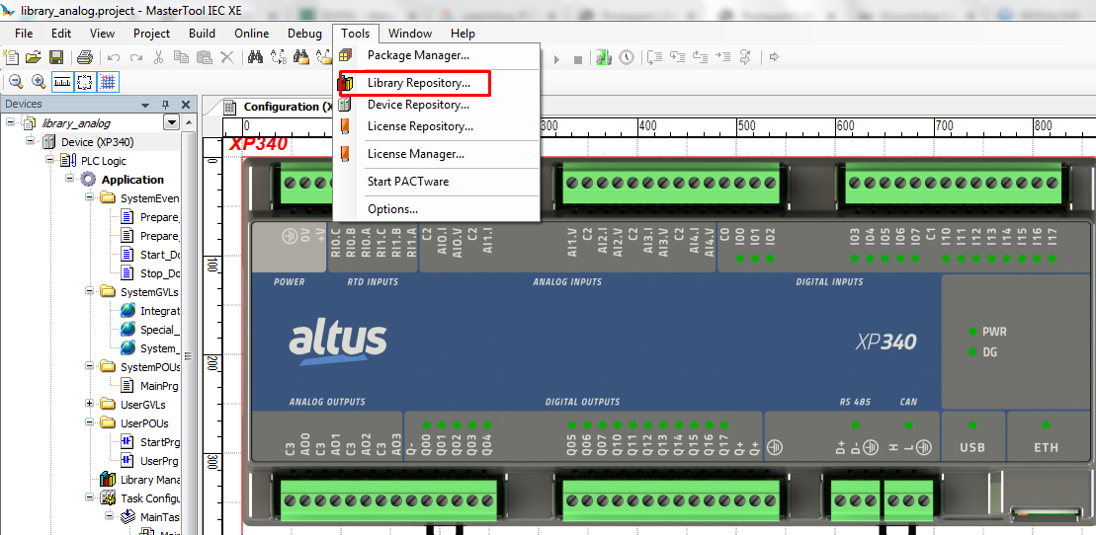
Task: Open the Devices panel options arrow
Action: pos(145,105)
